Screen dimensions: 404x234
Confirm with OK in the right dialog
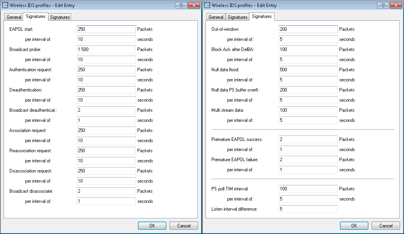pos(354,226)
